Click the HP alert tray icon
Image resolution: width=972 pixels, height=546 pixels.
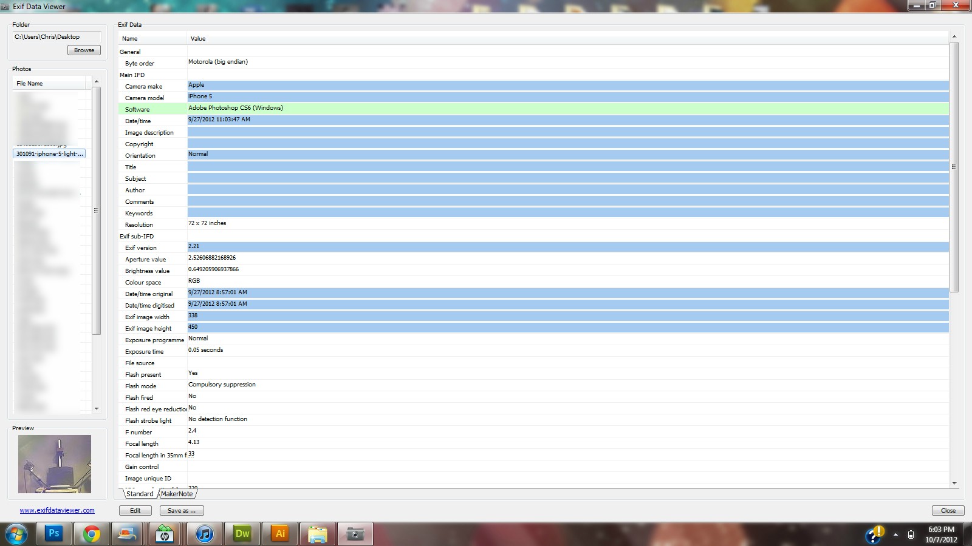[x=875, y=534]
